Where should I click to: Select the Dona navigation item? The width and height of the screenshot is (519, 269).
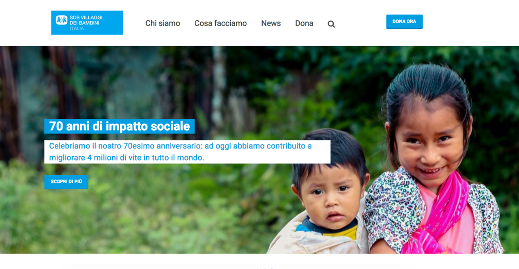(304, 23)
